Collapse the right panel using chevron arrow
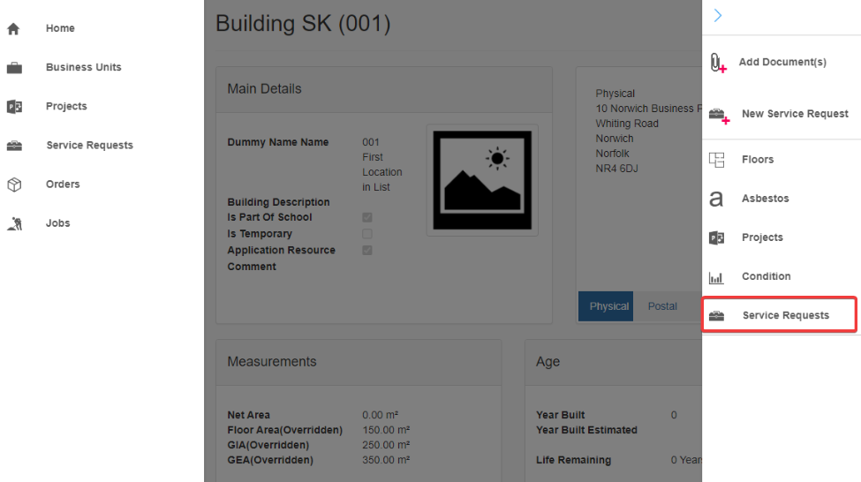 click(718, 15)
